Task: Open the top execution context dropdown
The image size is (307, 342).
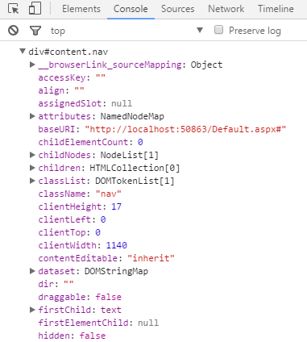Action: click(127, 31)
